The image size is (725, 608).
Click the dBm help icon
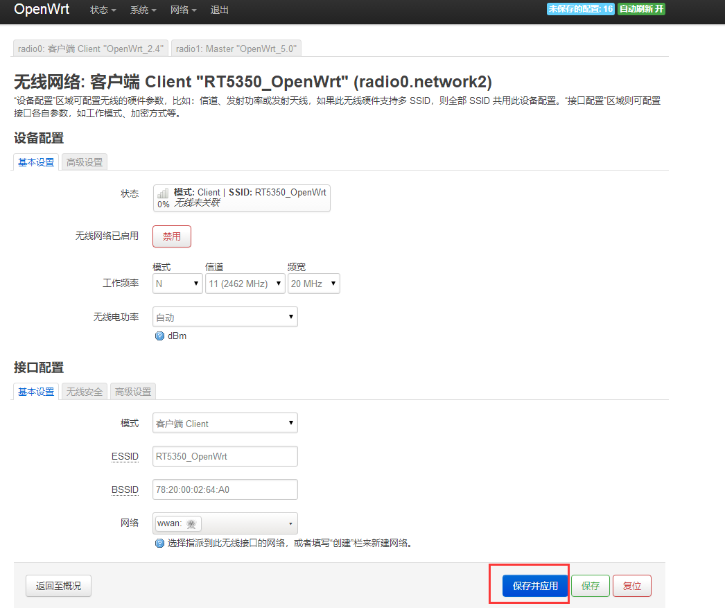[159, 336]
